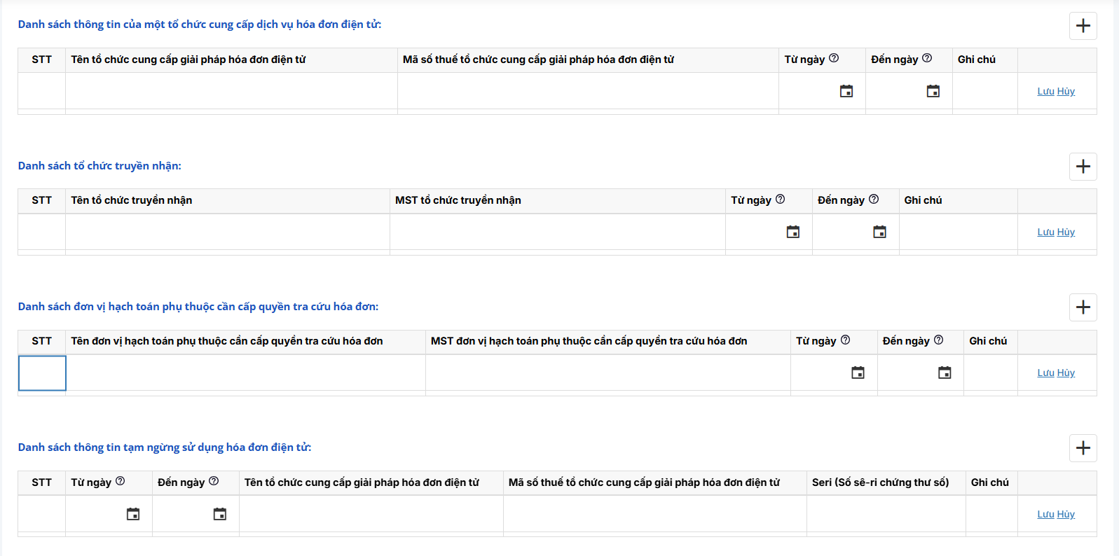Open 'Đến ngày' date picker in dependent units table
This screenshot has width=1119, height=556.
[x=945, y=373]
